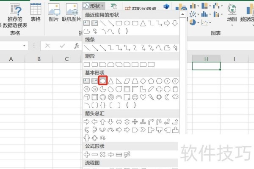The width and height of the screenshot is (254, 169).
Task: Insert the cloud shape
Action: pos(175,97)
